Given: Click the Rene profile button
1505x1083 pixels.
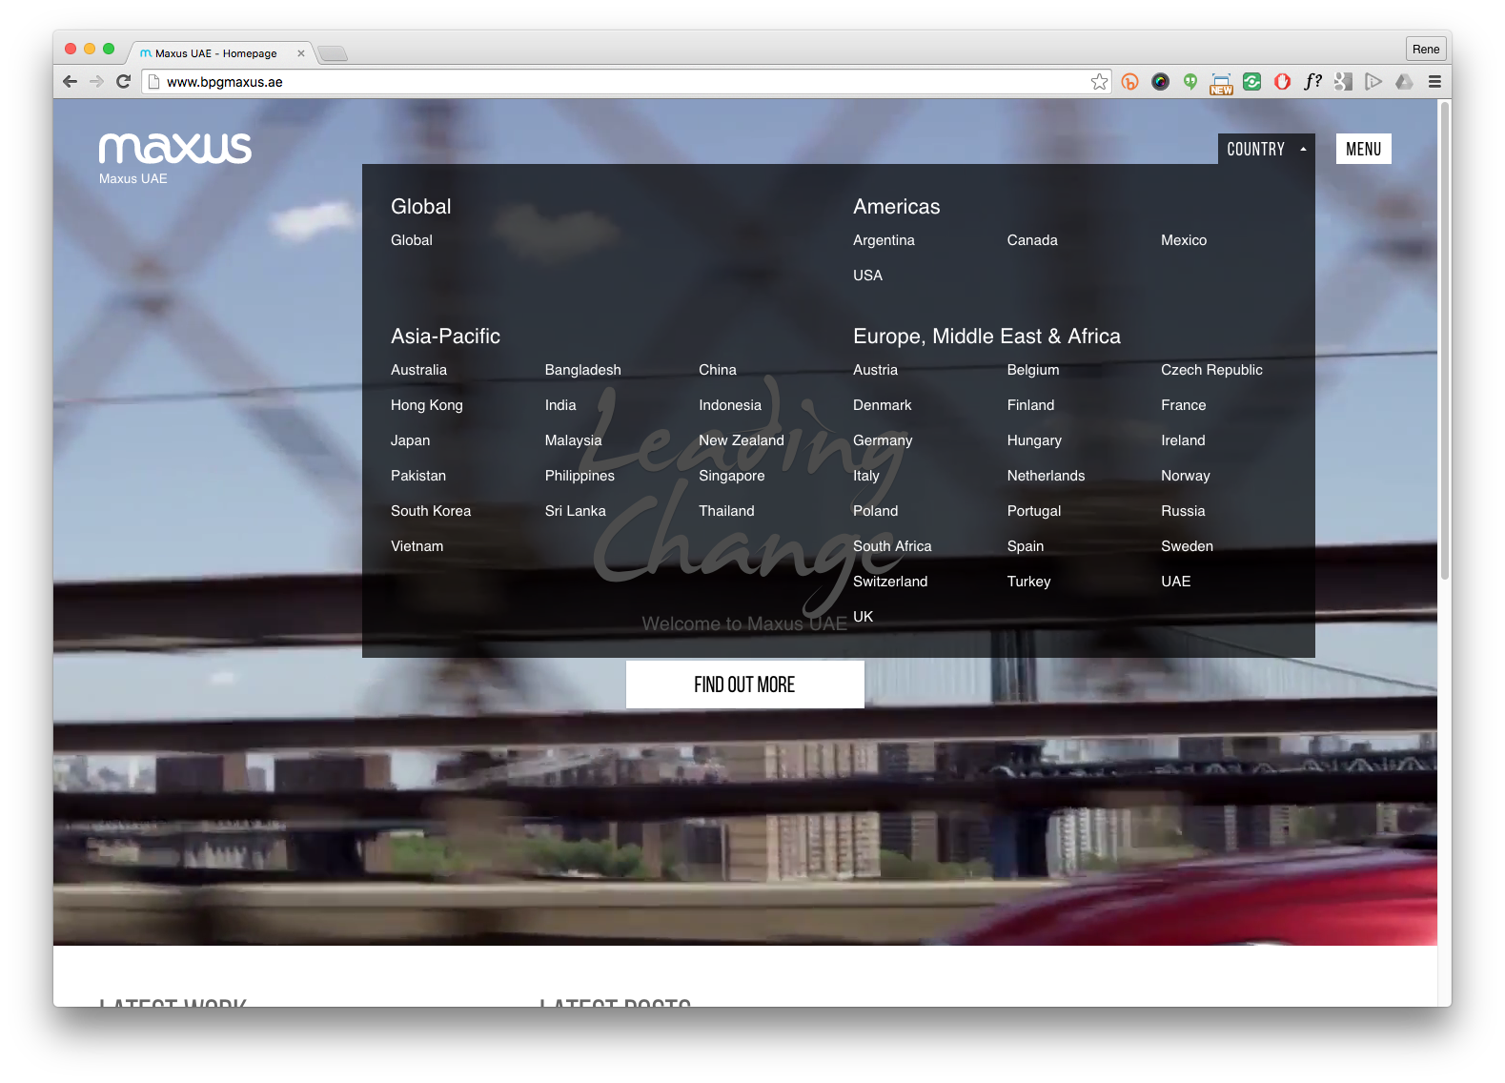Looking at the screenshot, I should 1426,50.
